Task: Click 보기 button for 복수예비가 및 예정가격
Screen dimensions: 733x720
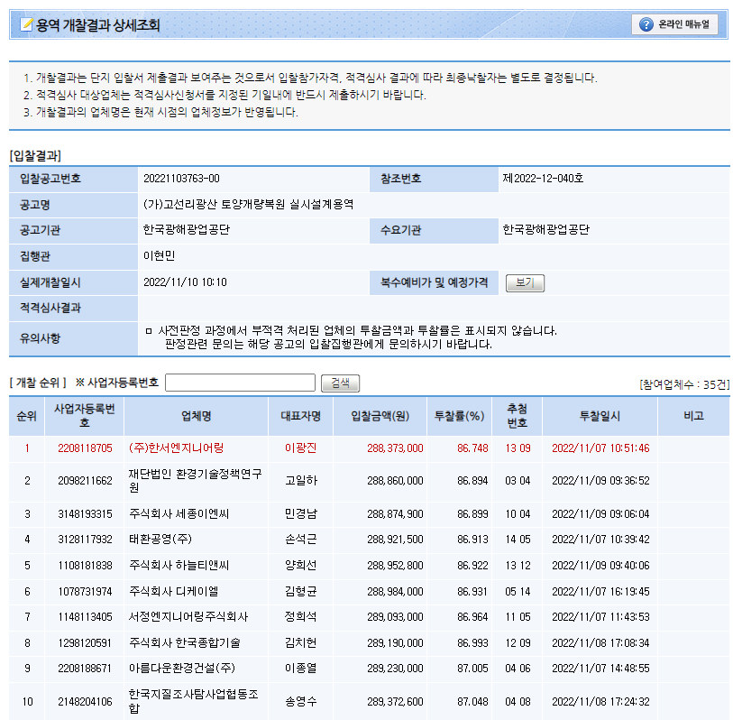Action: tap(525, 283)
